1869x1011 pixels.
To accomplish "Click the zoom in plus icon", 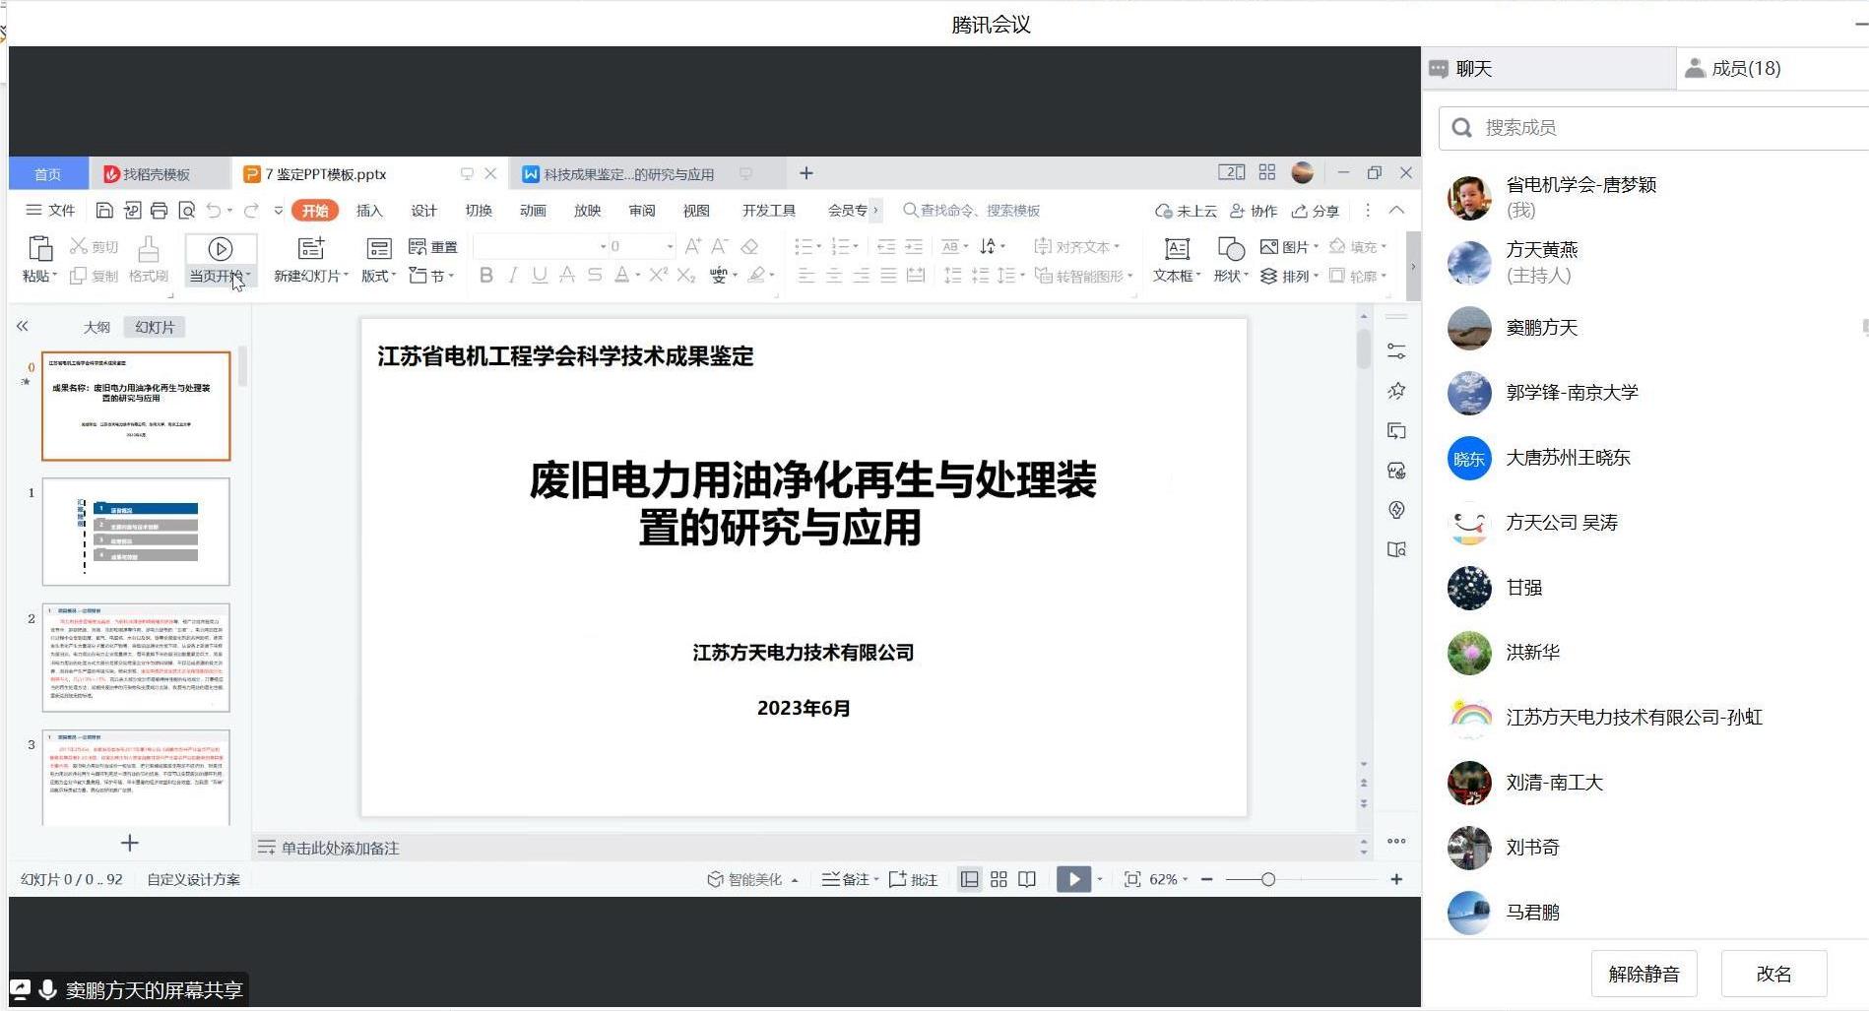I will [1396, 879].
